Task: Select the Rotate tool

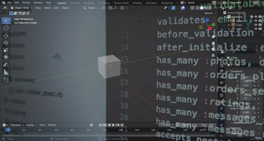Action: click(6, 43)
